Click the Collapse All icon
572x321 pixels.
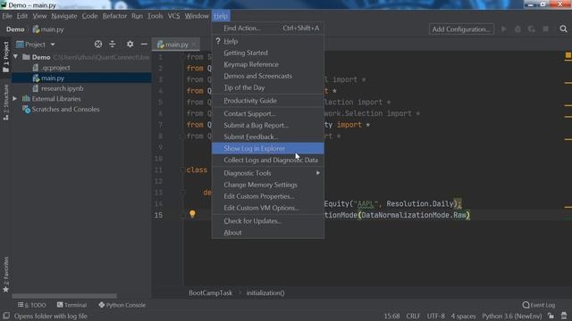pos(113,45)
